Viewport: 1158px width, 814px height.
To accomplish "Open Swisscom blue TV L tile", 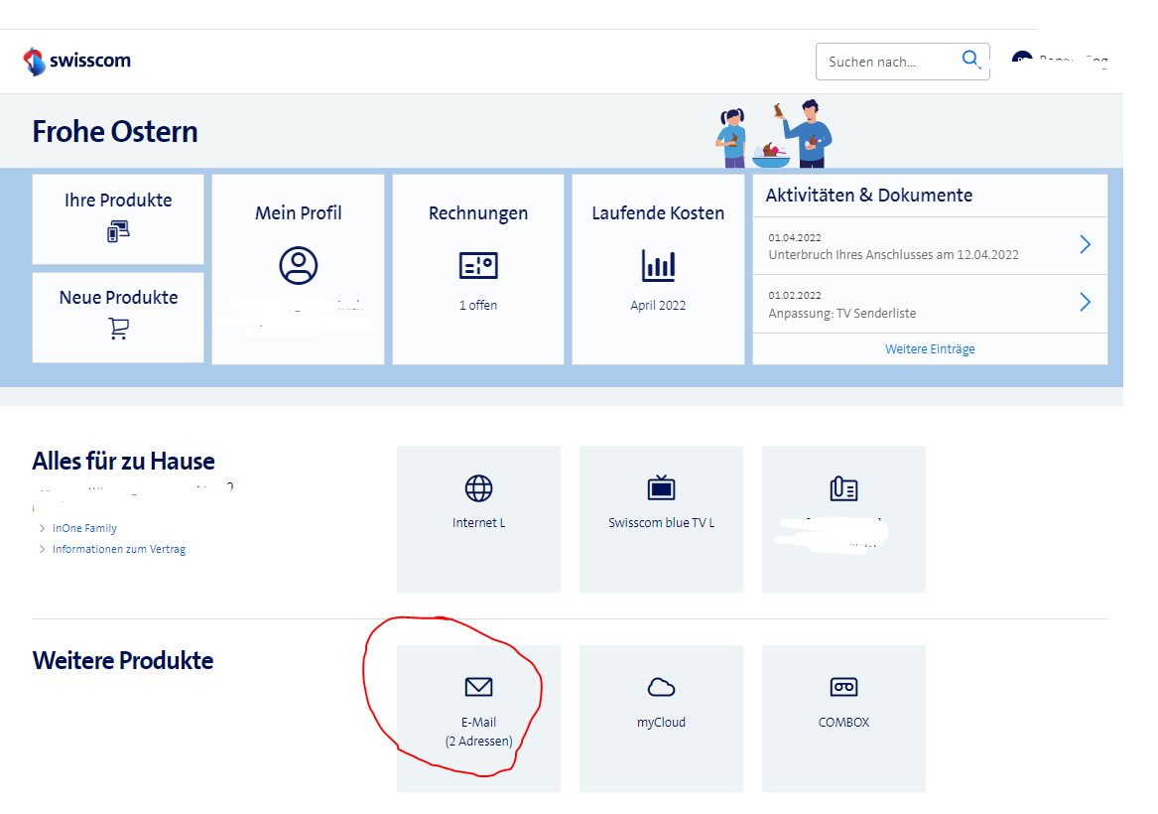I will tap(661, 517).
